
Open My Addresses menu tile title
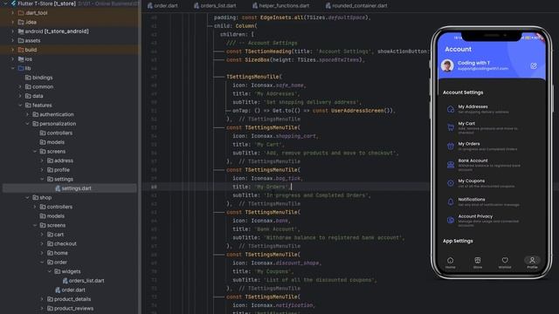pyautogui.click(x=473, y=106)
